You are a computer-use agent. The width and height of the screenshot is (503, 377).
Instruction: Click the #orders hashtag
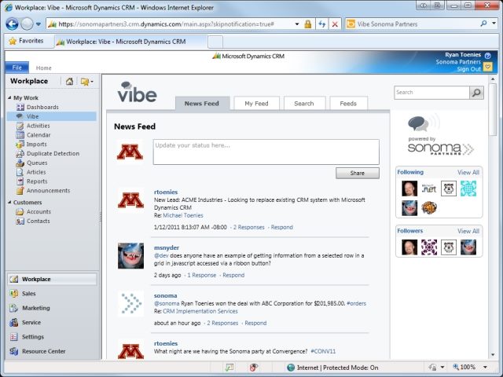click(x=356, y=303)
